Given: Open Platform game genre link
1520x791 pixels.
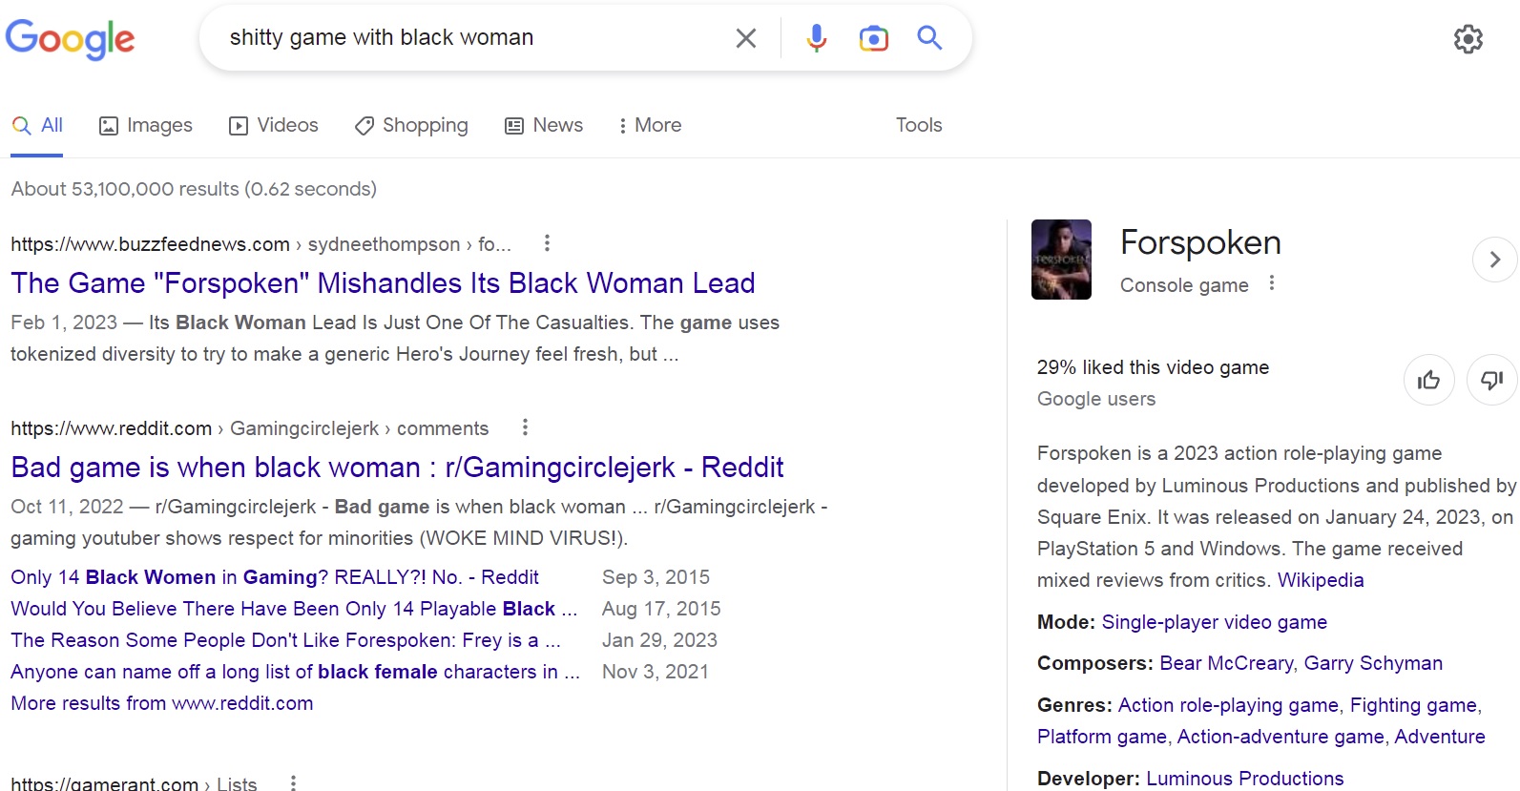Looking at the screenshot, I should click(x=1102, y=737).
